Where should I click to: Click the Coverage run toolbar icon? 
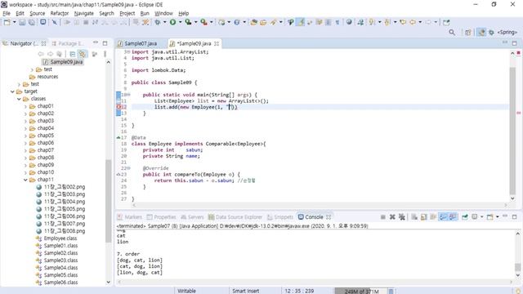[x=188, y=22]
